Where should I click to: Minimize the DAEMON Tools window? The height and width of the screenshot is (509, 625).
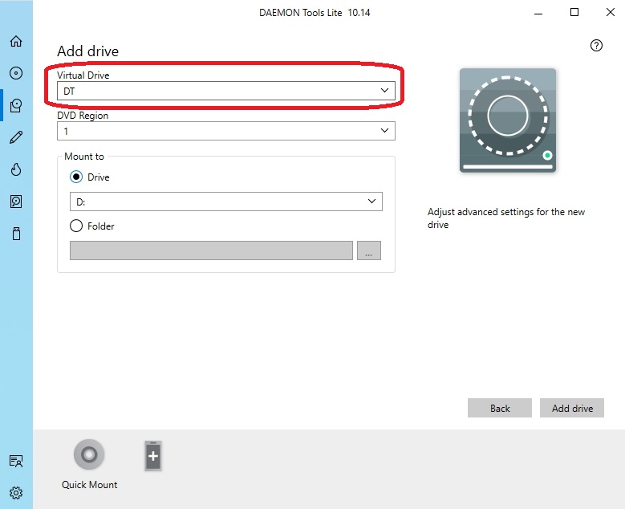click(x=538, y=13)
